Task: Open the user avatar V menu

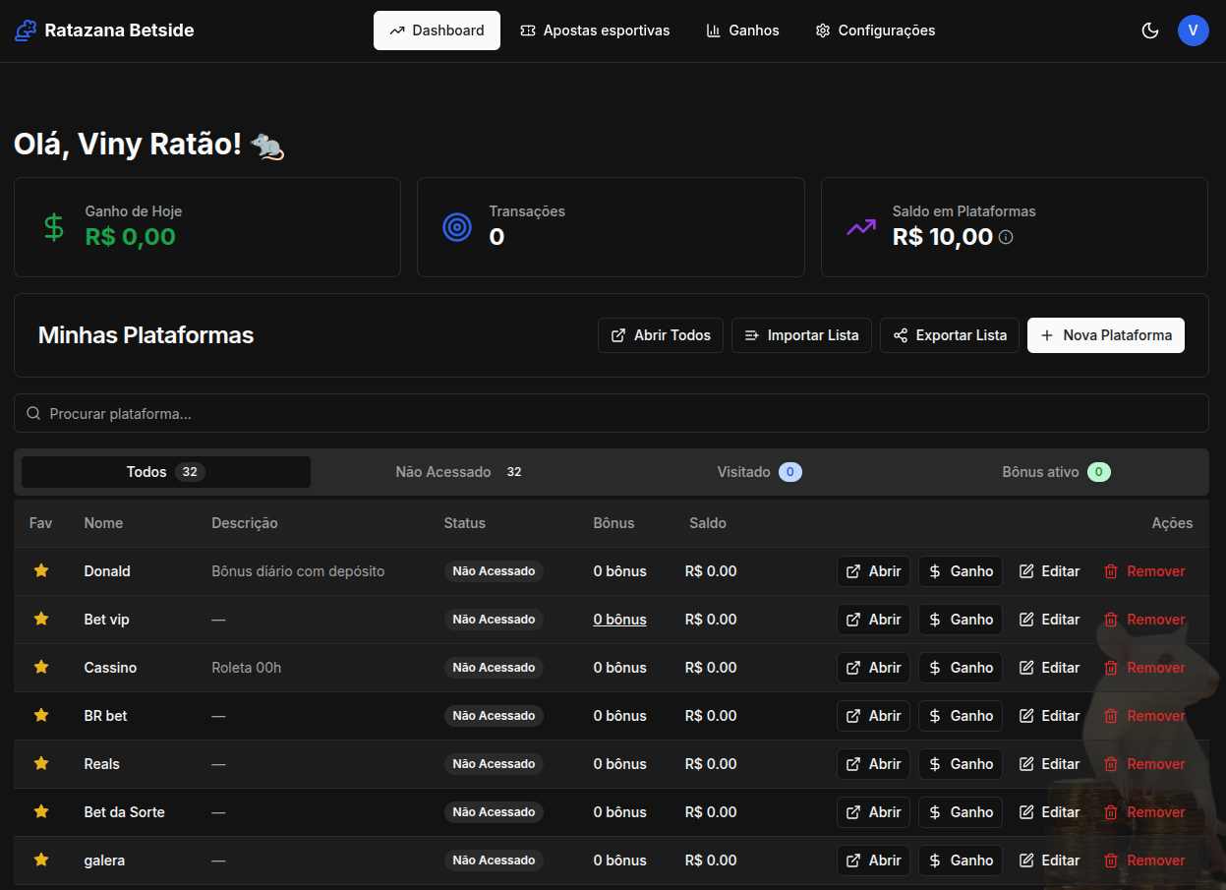Action: point(1193,30)
